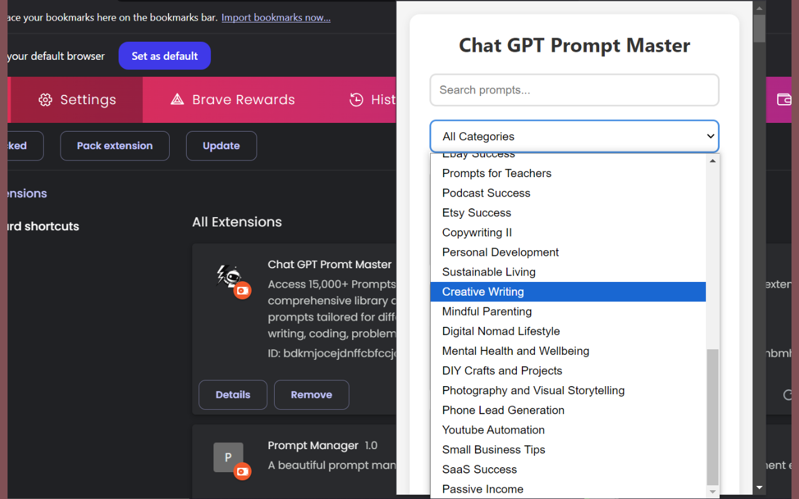This screenshot has height=499, width=799.
Task: Click the Update button
Action: pyautogui.click(x=221, y=146)
